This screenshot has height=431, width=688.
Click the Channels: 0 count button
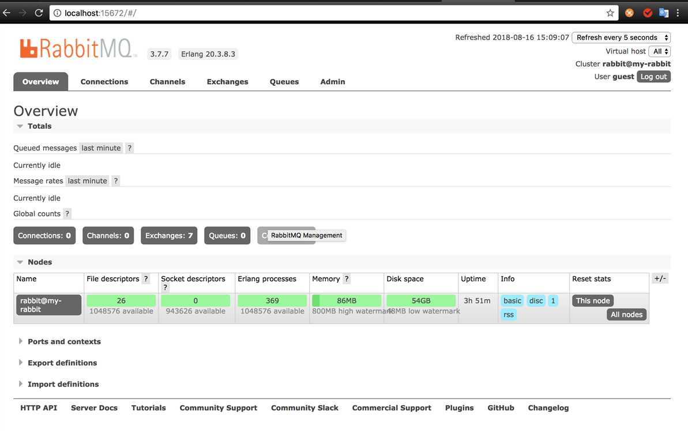108,236
